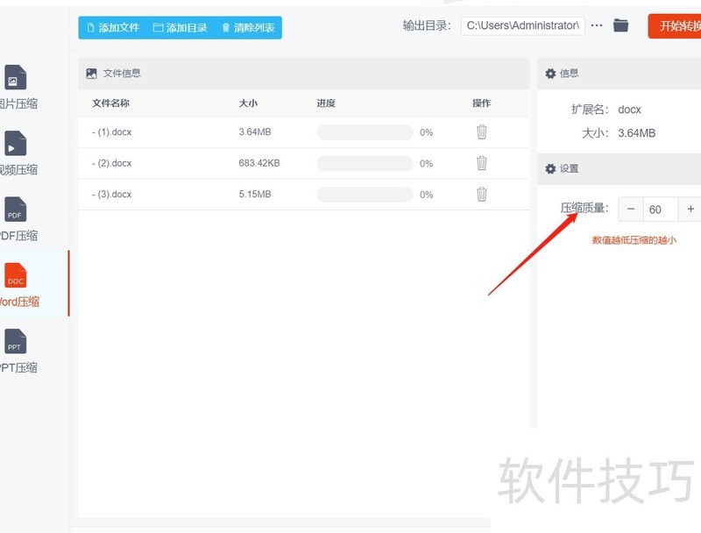
Task: Delete (3).docx via its trash icon
Action: pos(481,194)
